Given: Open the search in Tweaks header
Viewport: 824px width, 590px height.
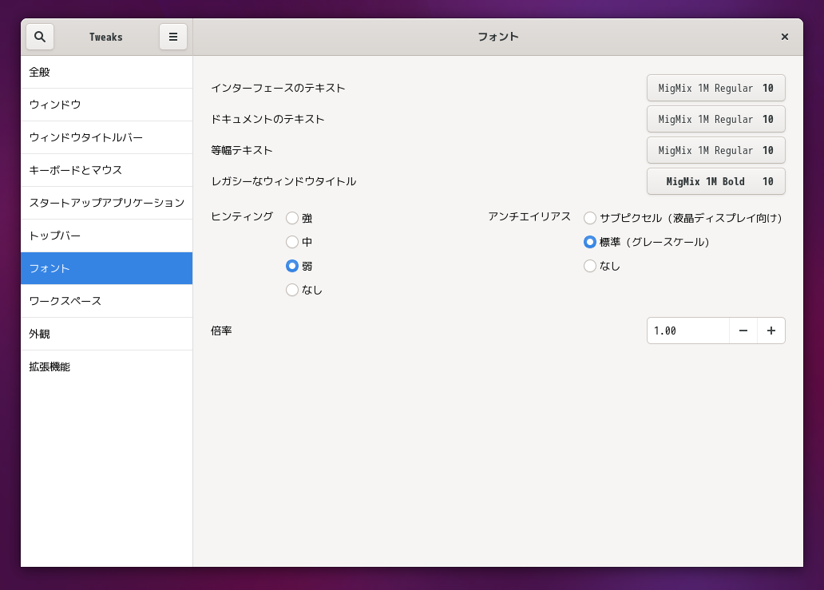Looking at the screenshot, I should coord(40,37).
